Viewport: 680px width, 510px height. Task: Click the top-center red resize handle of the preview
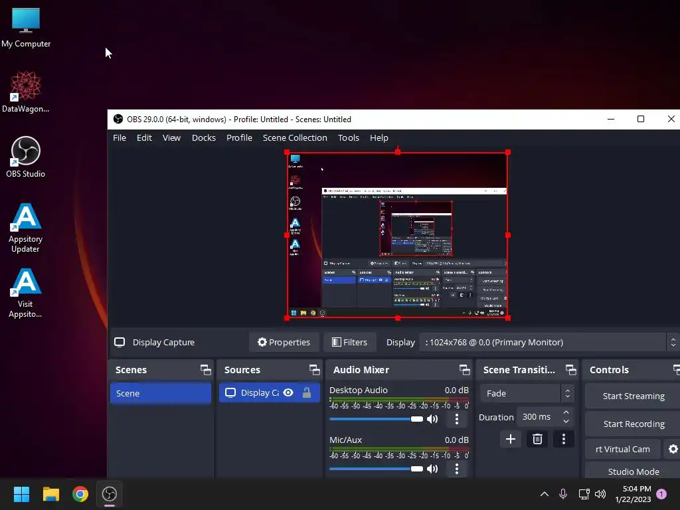click(398, 152)
